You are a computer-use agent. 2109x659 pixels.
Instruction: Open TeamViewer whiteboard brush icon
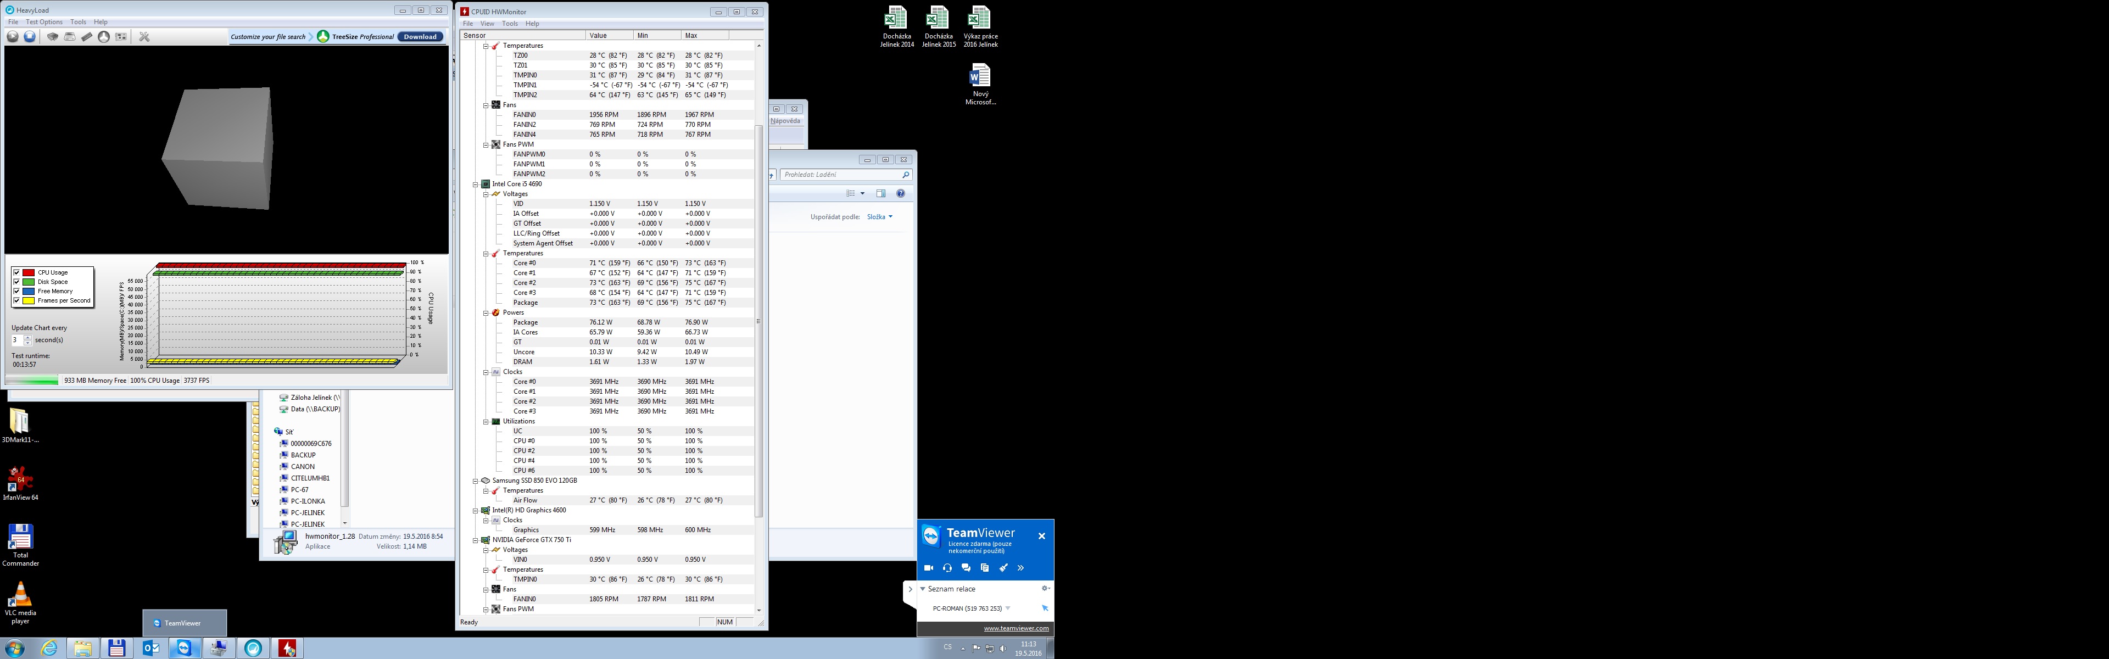(1003, 567)
